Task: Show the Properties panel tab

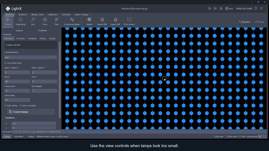Action: 42,31
